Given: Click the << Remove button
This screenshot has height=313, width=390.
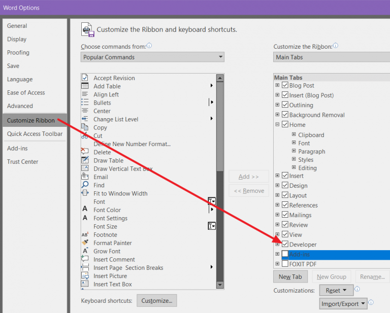Looking at the screenshot, I should tap(249, 191).
